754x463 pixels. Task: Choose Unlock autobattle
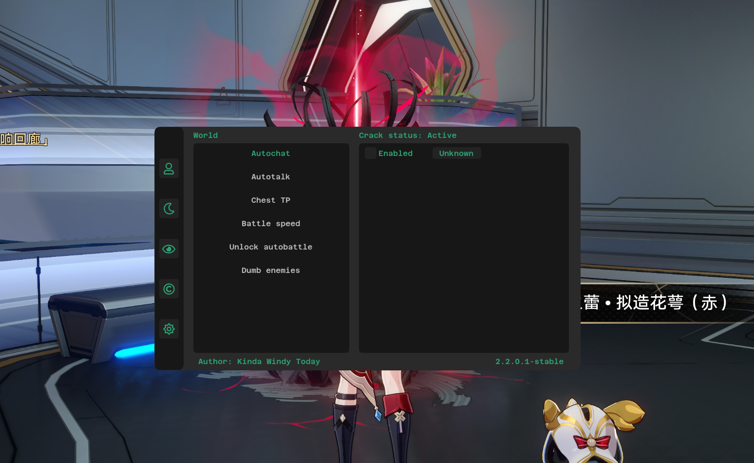270,247
